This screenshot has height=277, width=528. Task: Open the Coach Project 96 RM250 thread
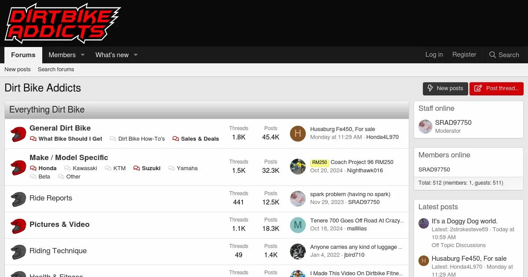[x=362, y=162]
